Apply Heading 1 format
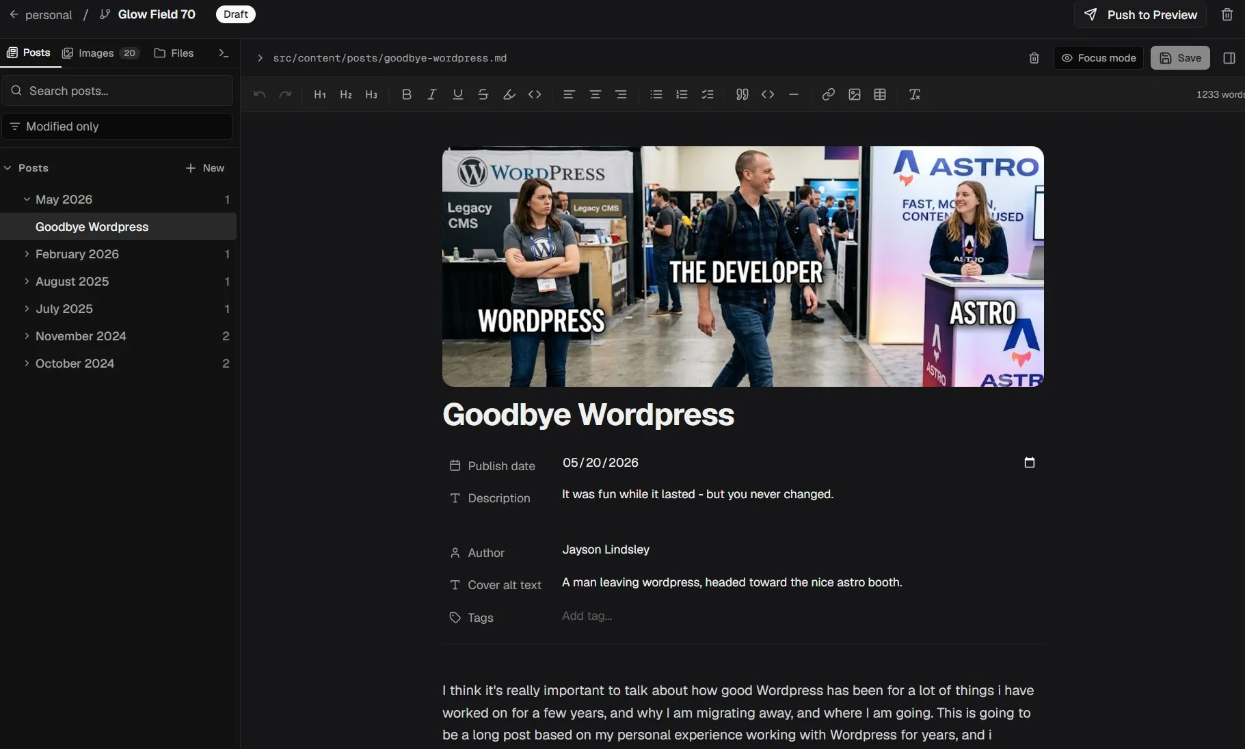Screen dimensions: 1245x749 point(319,94)
